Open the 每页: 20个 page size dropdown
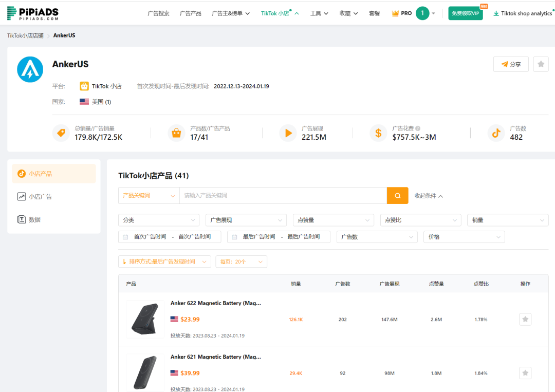The height and width of the screenshot is (392, 555). [x=242, y=262]
